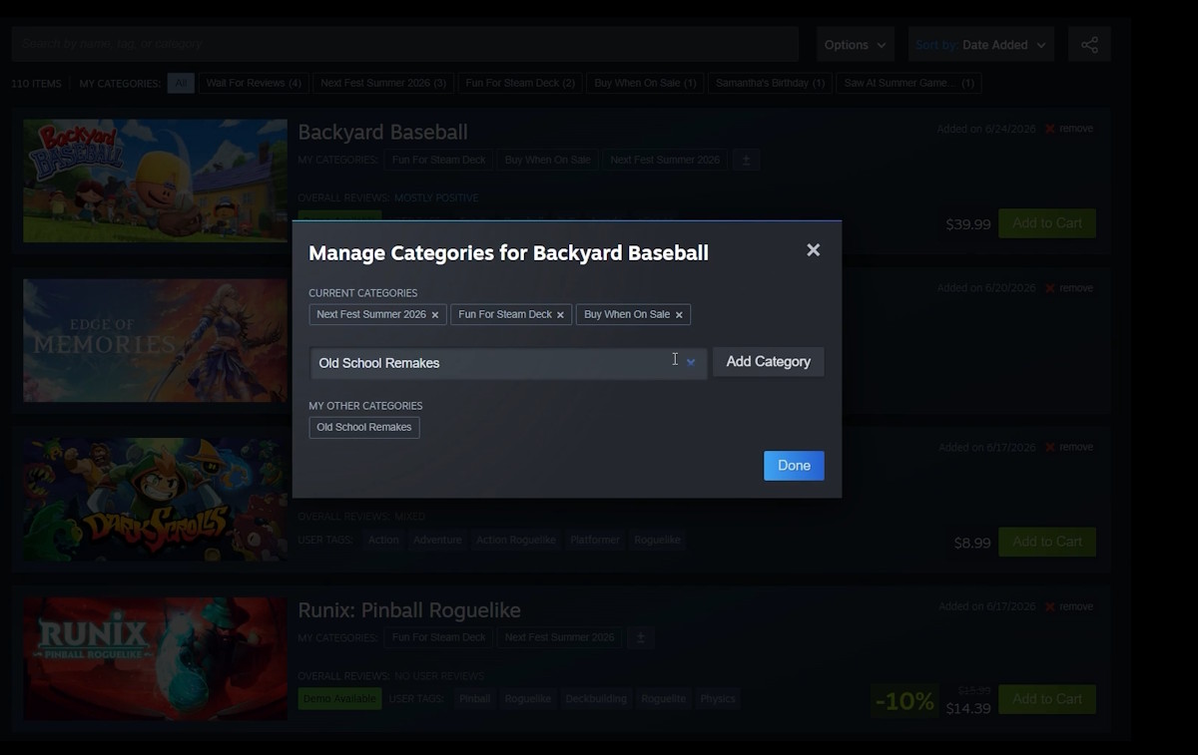Filter by Samantha's Birthday (1)
This screenshot has height=755, width=1198.
pyautogui.click(x=770, y=83)
